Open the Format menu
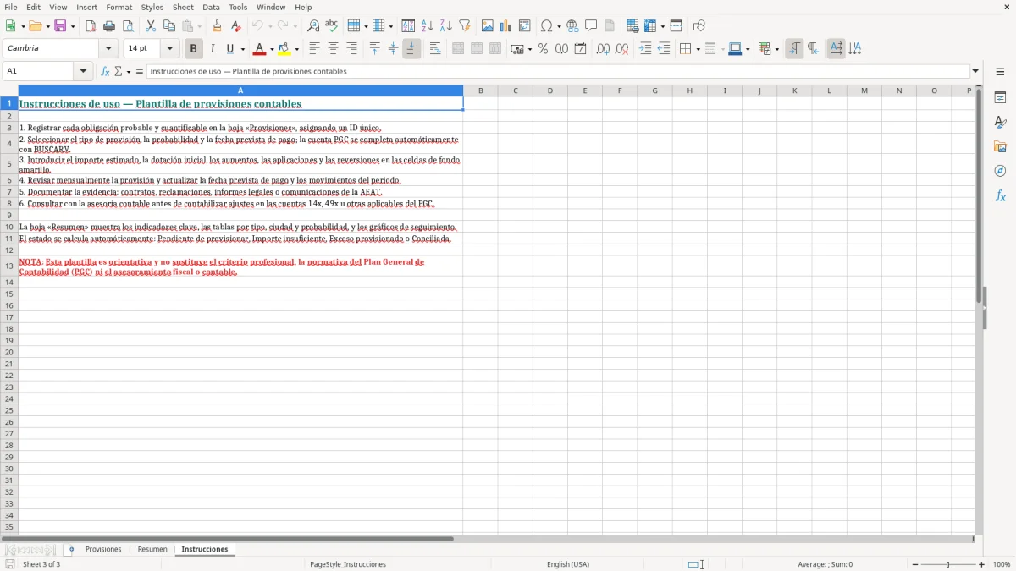This screenshot has width=1016, height=571. [x=119, y=7]
